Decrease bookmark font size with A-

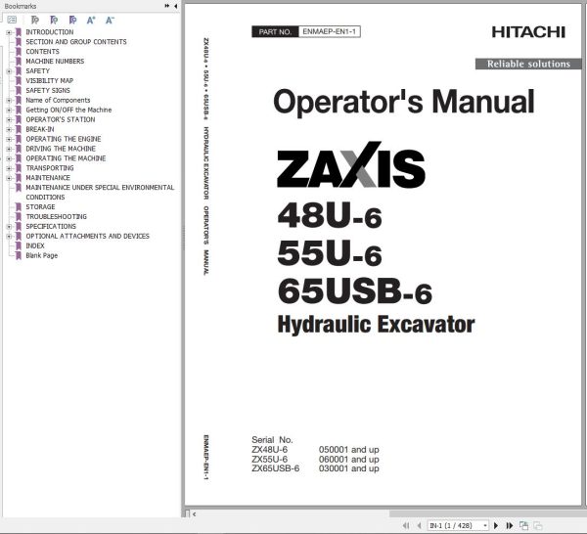[110, 20]
